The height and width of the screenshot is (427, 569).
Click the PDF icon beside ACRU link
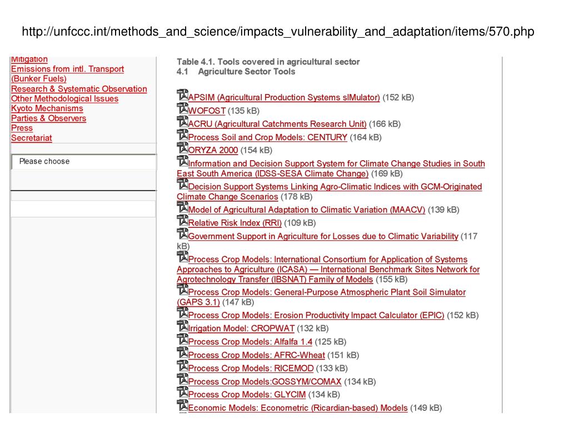(x=182, y=122)
